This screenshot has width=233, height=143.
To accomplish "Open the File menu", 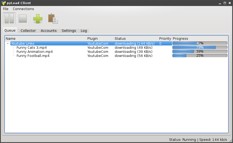I will (6, 9).
